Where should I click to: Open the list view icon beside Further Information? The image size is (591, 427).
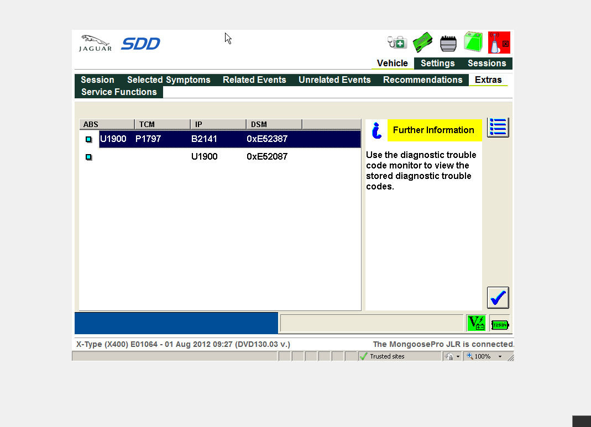click(x=498, y=127)
